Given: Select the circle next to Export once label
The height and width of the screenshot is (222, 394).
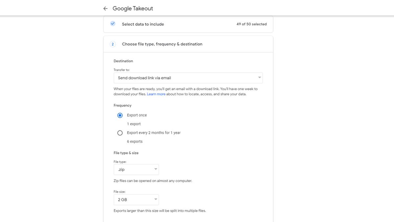Looking at the screenshot, I should [x=120, y=115].
